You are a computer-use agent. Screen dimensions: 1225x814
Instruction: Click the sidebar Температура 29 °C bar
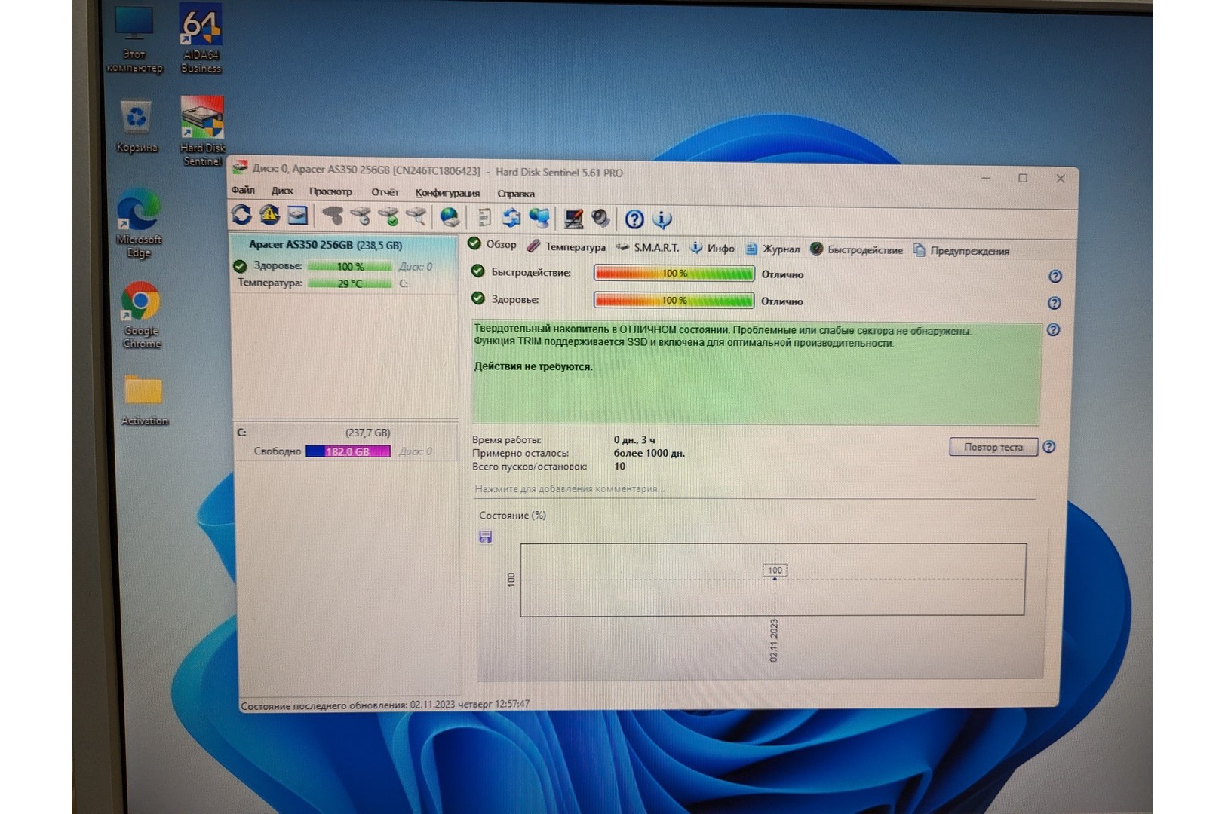(350, 283)
